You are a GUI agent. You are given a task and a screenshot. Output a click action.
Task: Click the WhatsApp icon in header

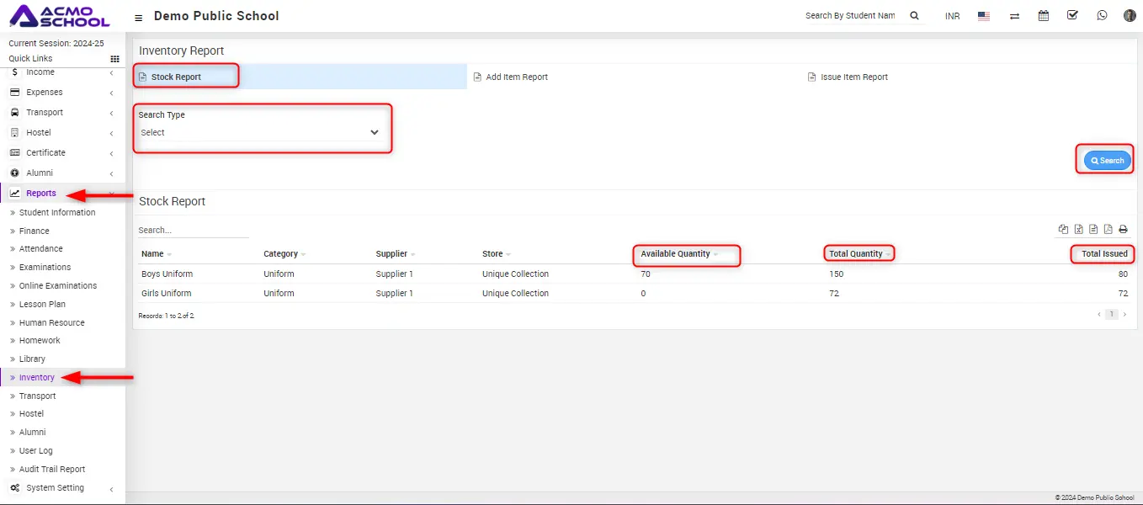1102,16
